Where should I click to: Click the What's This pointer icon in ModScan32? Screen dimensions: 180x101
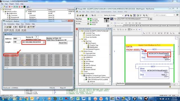[33, 27]
